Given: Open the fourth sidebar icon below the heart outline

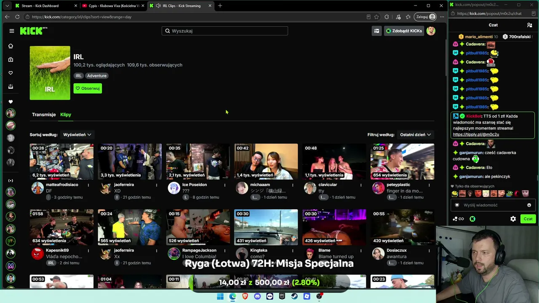Looking at the screenshot, I should click(11, 86).
